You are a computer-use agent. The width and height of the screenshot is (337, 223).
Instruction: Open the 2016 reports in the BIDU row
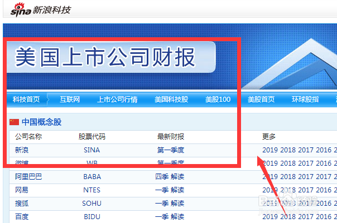(324, 216)
